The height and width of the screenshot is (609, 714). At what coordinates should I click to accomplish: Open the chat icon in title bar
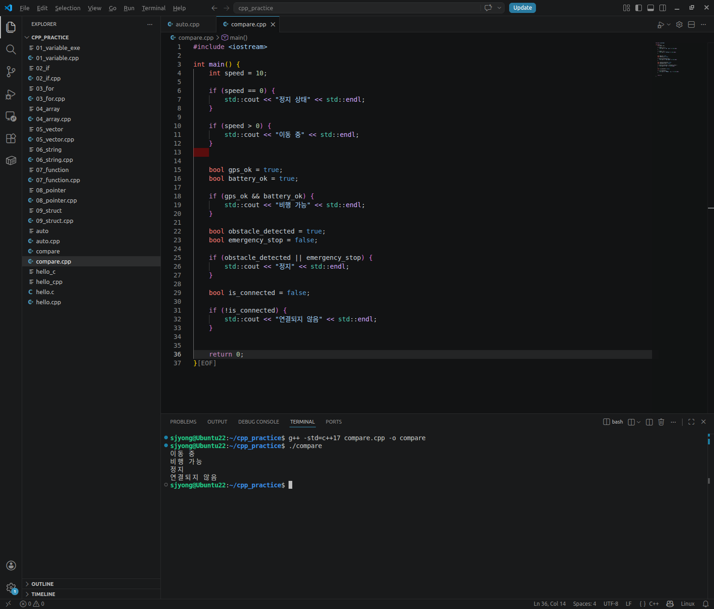(488, 8)
